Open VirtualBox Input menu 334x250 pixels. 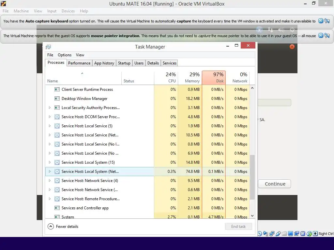click(52, 11)
